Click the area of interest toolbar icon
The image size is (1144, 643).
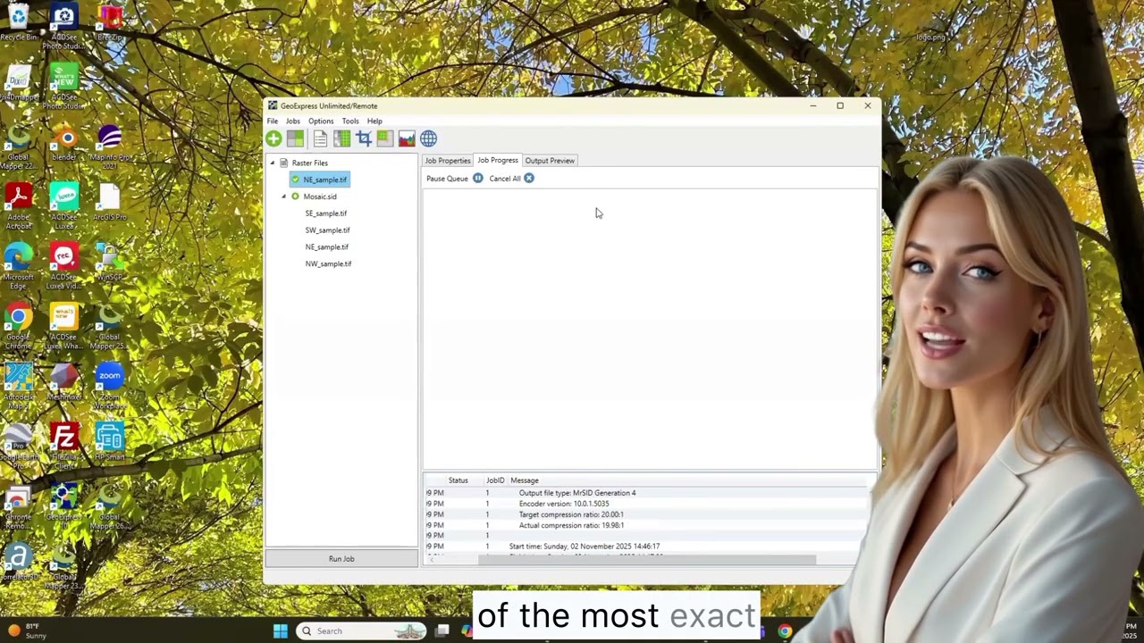click(x=385, y=138)
